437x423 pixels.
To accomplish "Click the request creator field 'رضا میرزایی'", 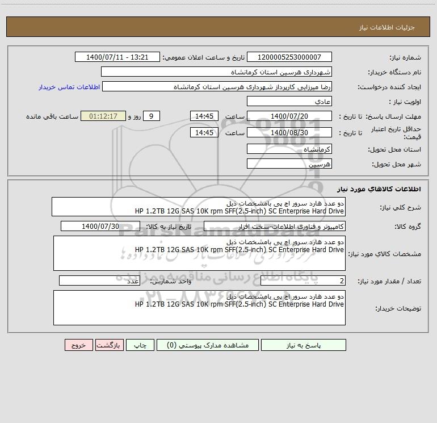I will [217, 86].
